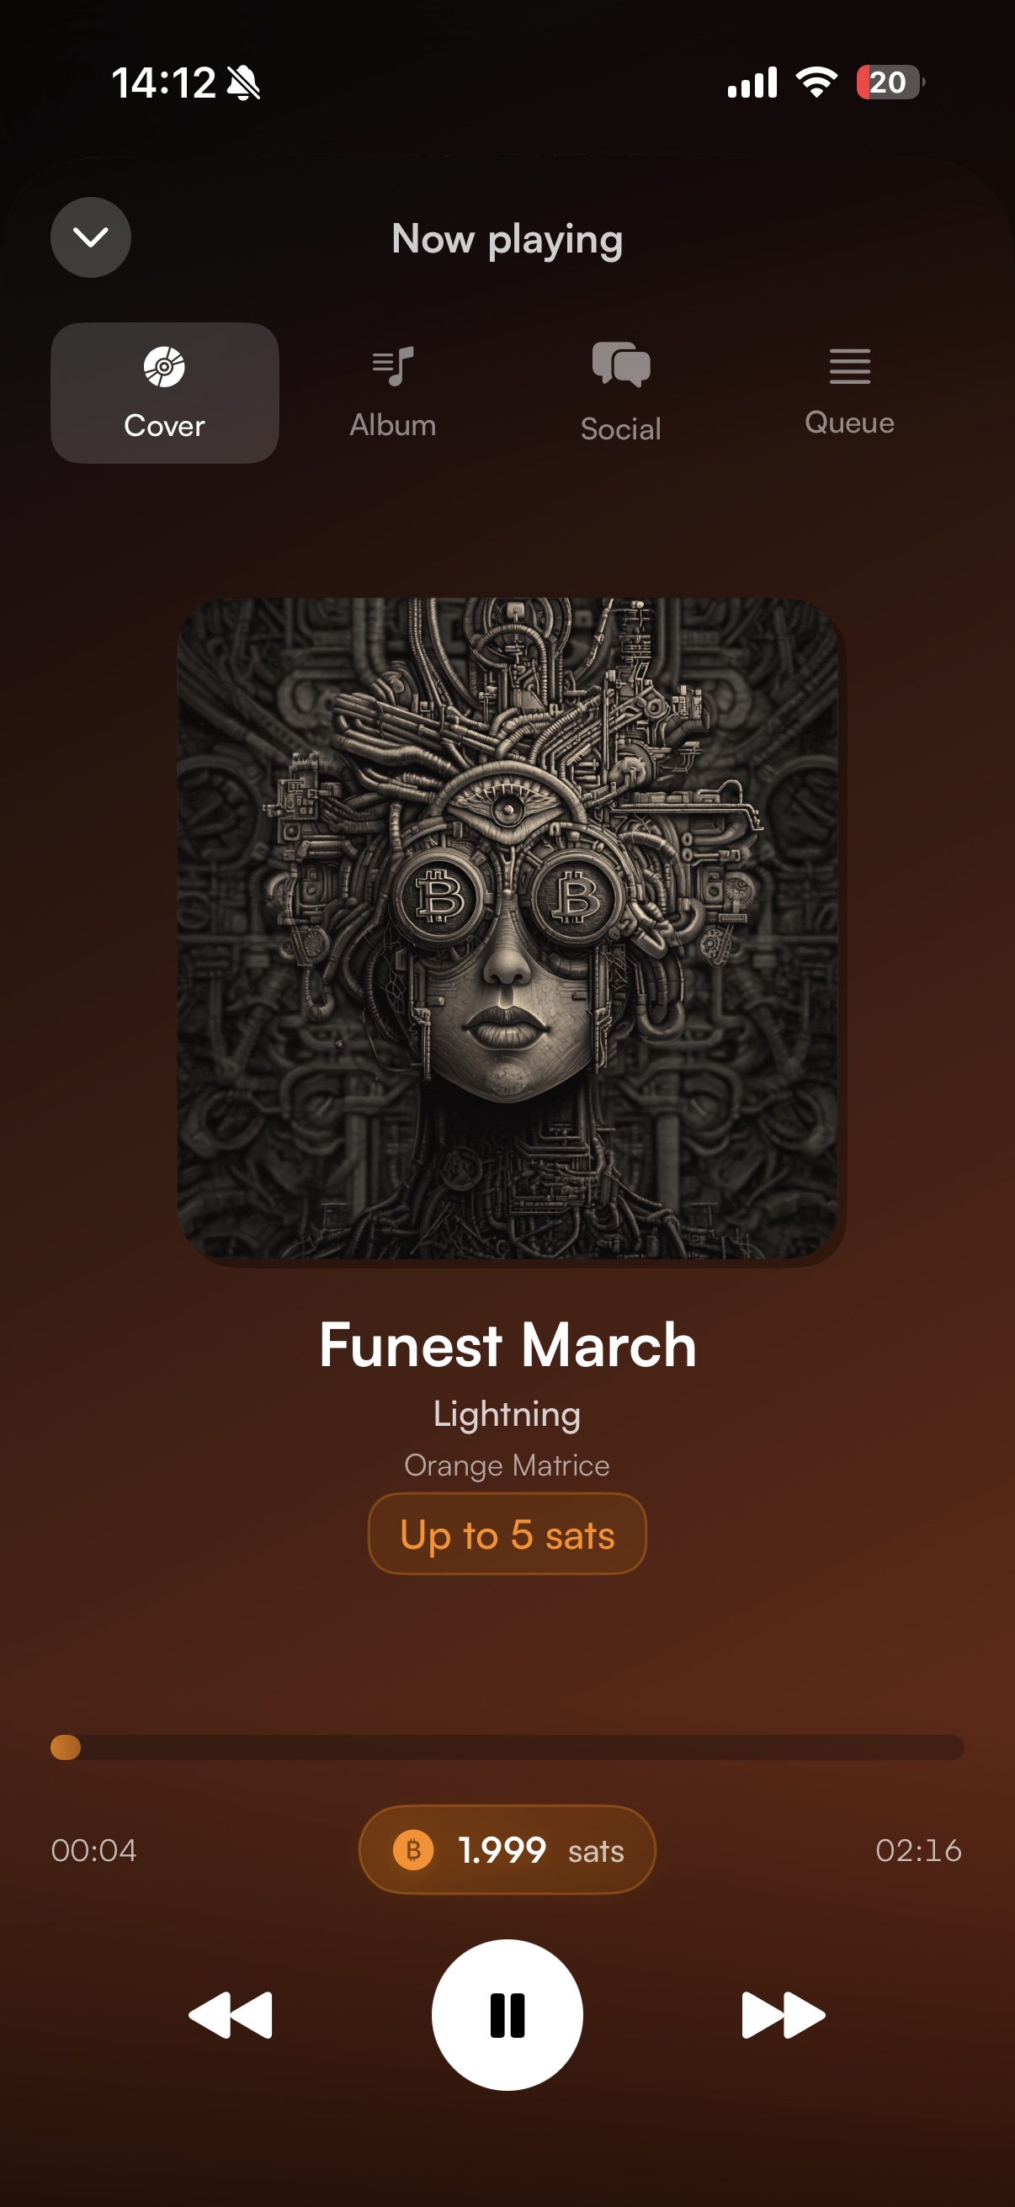Open the Lightning artist name
1015x2207 pixels.
pos(507,1413)
